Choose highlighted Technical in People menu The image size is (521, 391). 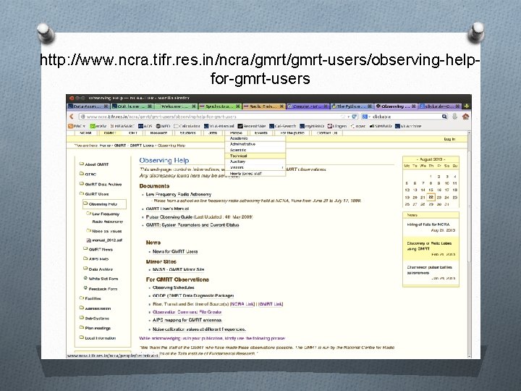(x=255, y=156)
